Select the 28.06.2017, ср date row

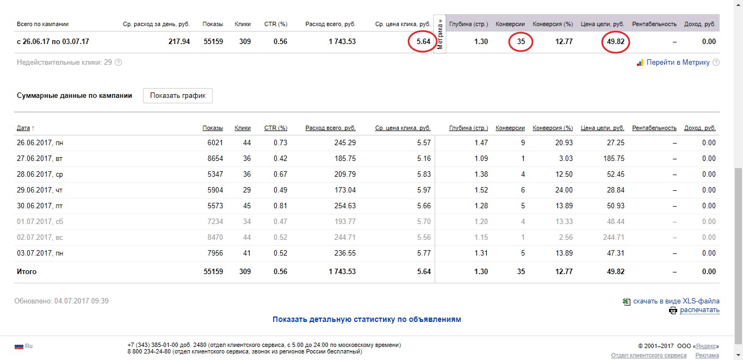click(367, 174)
